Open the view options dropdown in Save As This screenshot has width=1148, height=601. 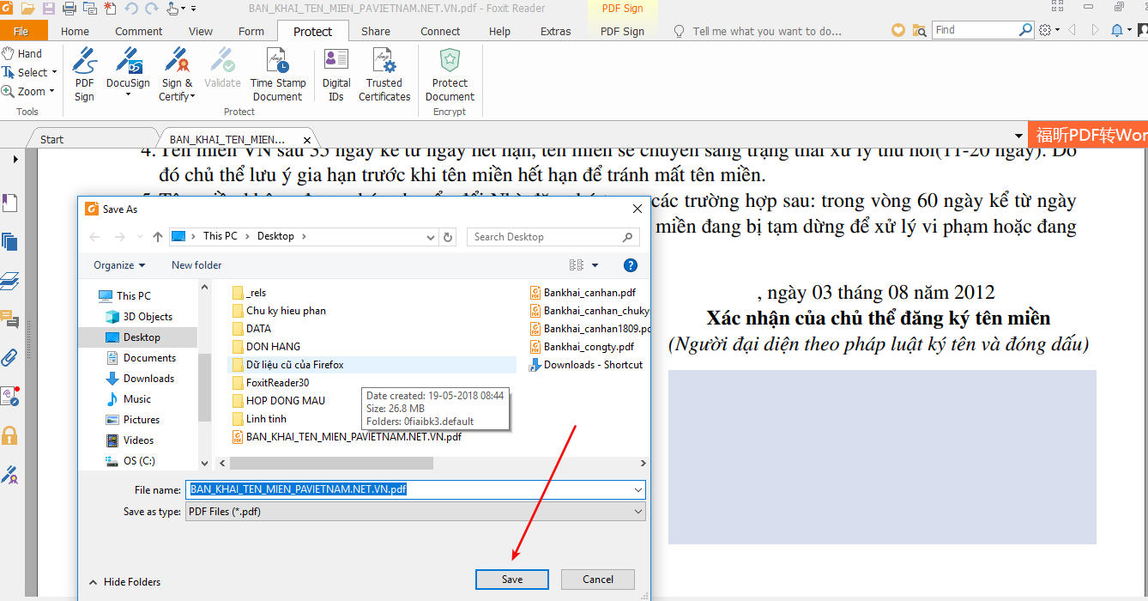click(595, 265)
